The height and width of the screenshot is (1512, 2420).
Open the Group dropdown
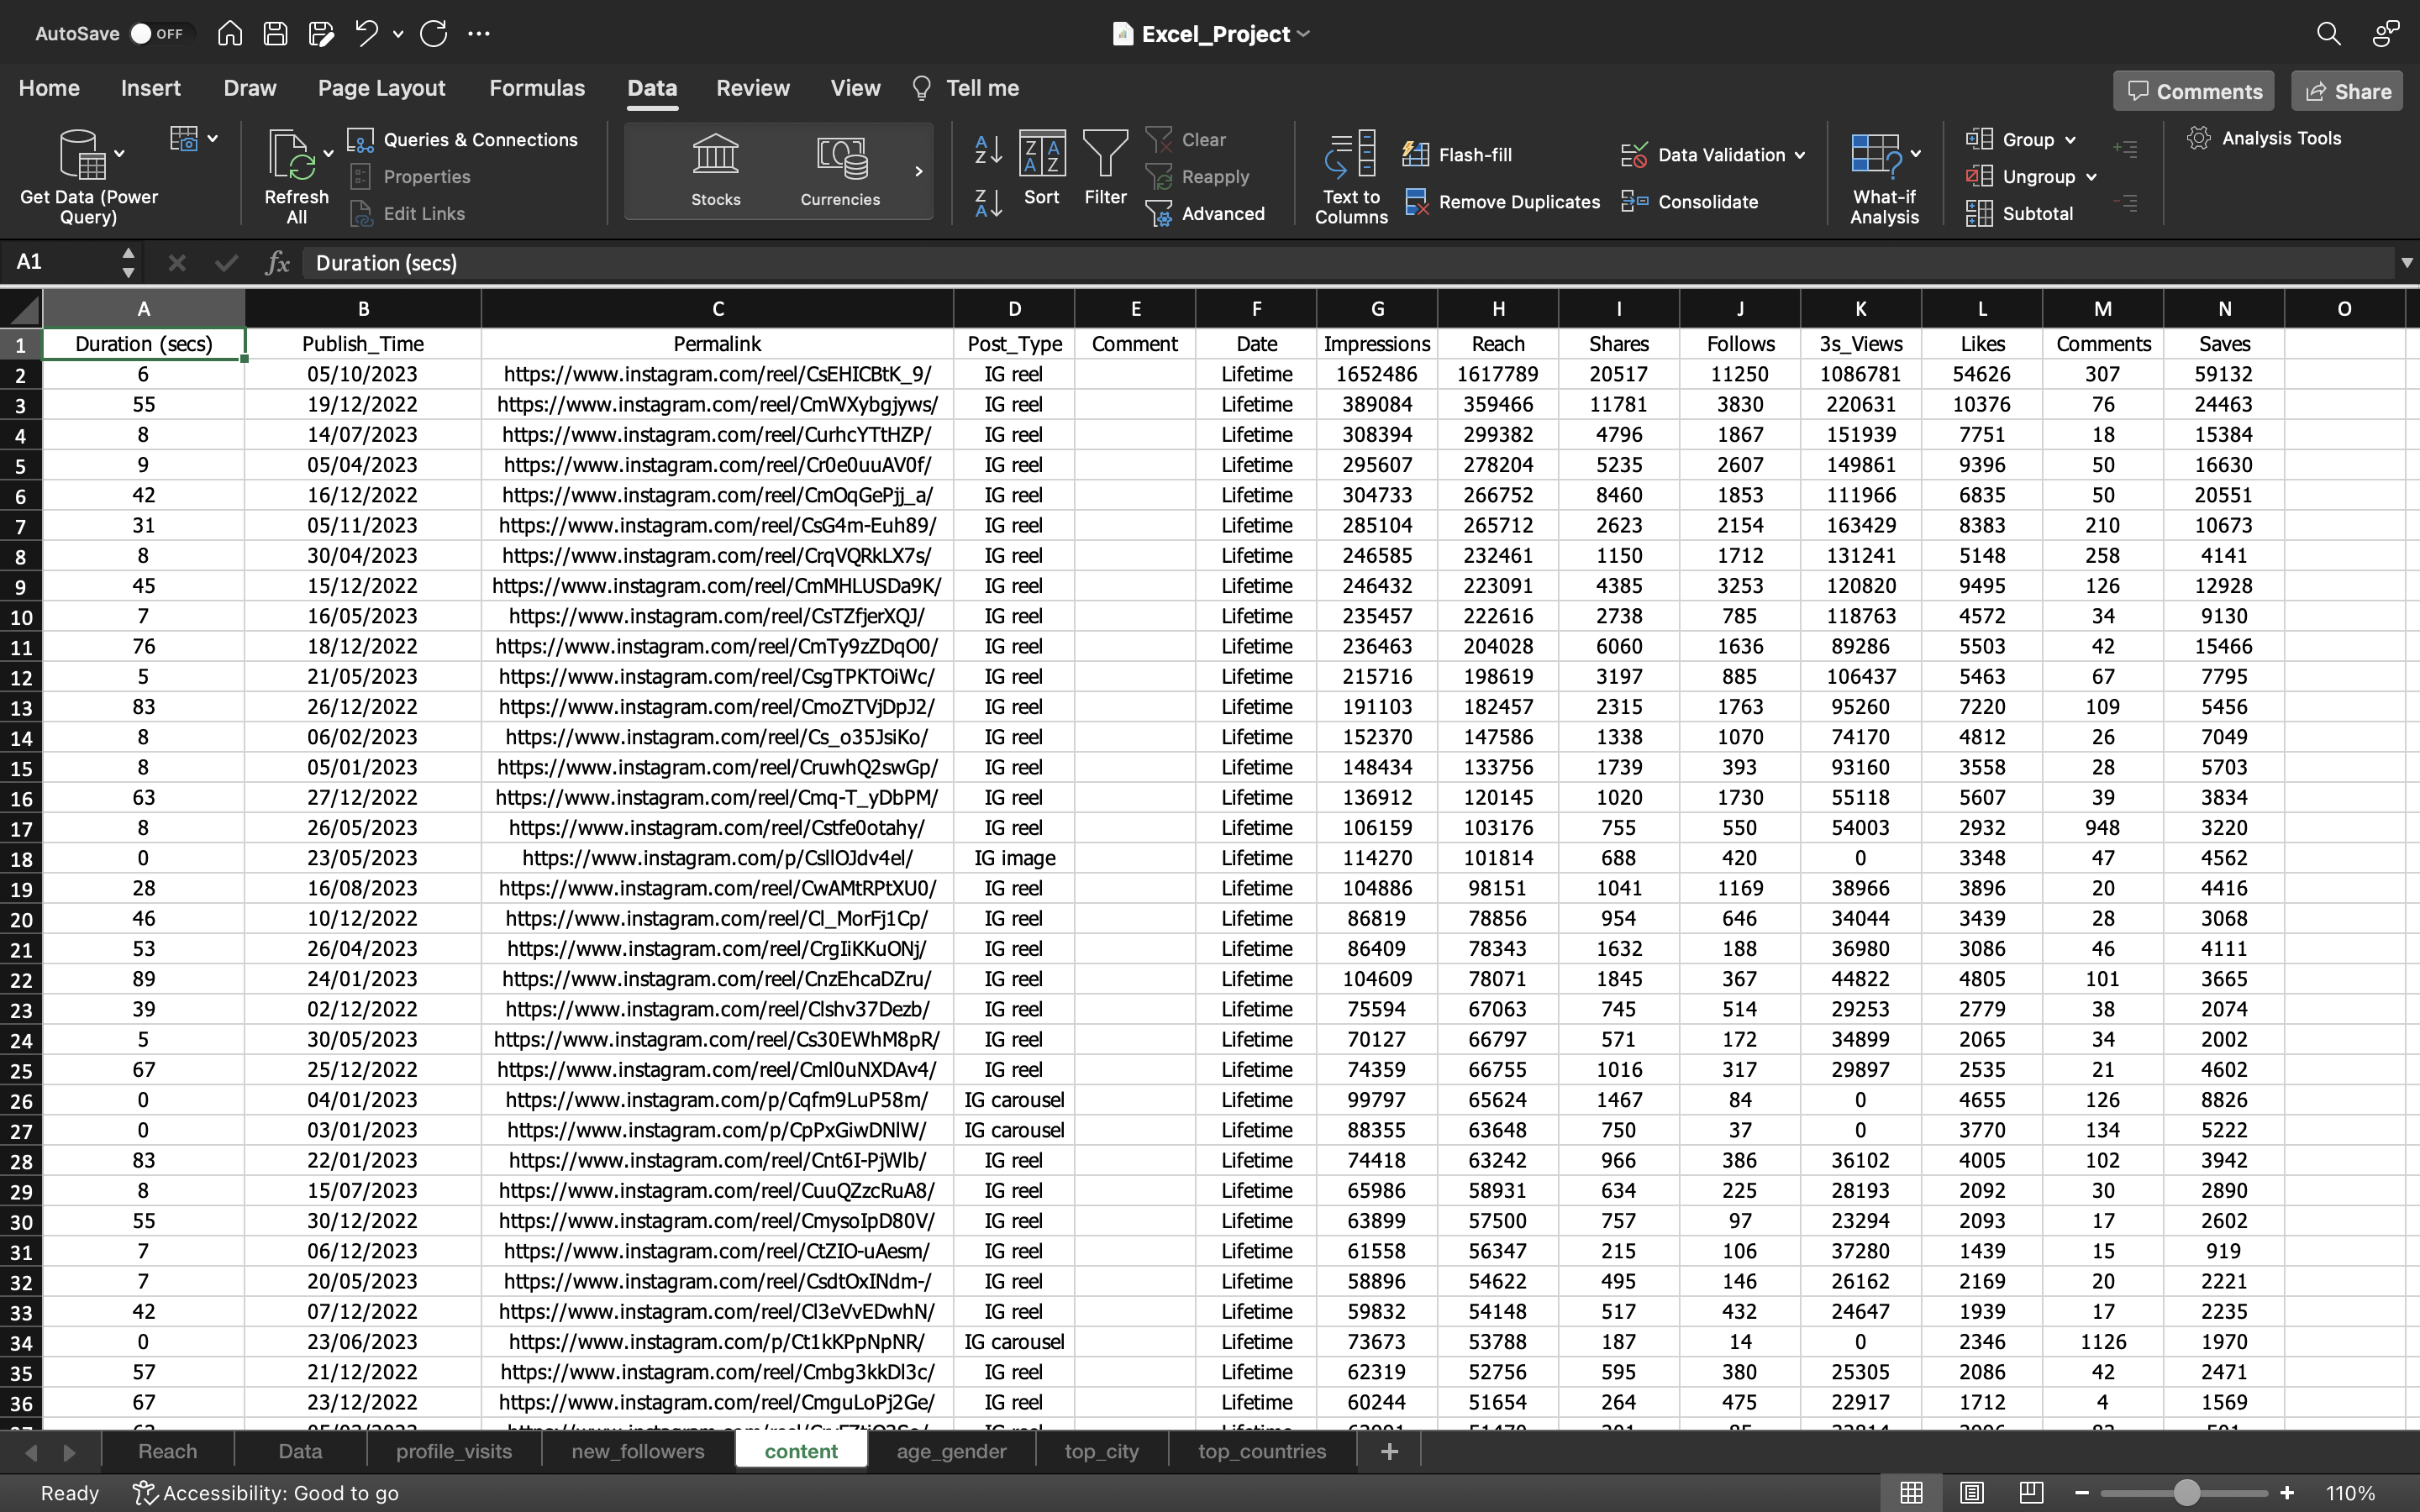click(2069, 140)
